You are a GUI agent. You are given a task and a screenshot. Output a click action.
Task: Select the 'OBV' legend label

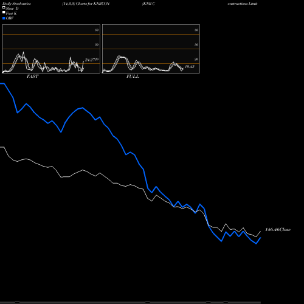tap(10, 18)
